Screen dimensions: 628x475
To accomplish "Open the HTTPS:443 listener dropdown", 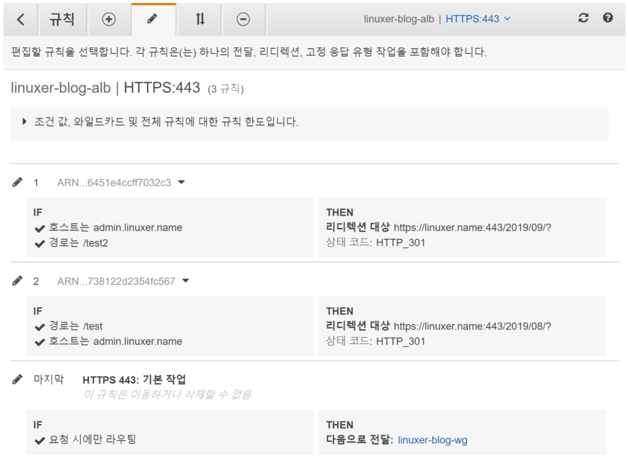I will pos(478,19).
